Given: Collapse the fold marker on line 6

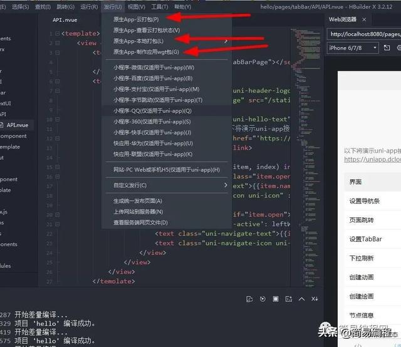Looking at the screenshot, I should pos(57,81).
